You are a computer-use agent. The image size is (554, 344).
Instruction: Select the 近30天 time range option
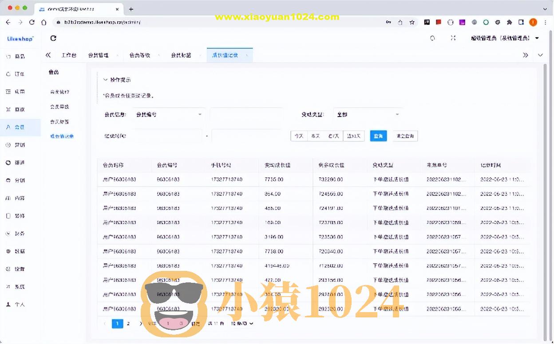[353, 136]
